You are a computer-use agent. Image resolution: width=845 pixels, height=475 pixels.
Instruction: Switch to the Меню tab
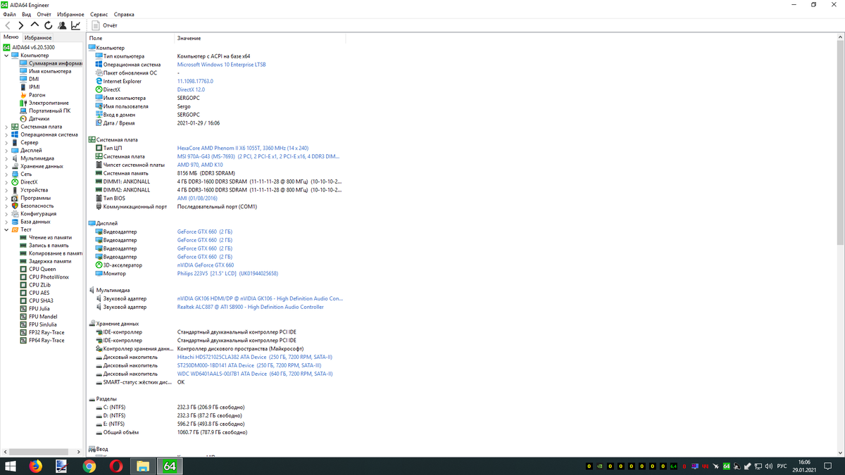[11, 37]
